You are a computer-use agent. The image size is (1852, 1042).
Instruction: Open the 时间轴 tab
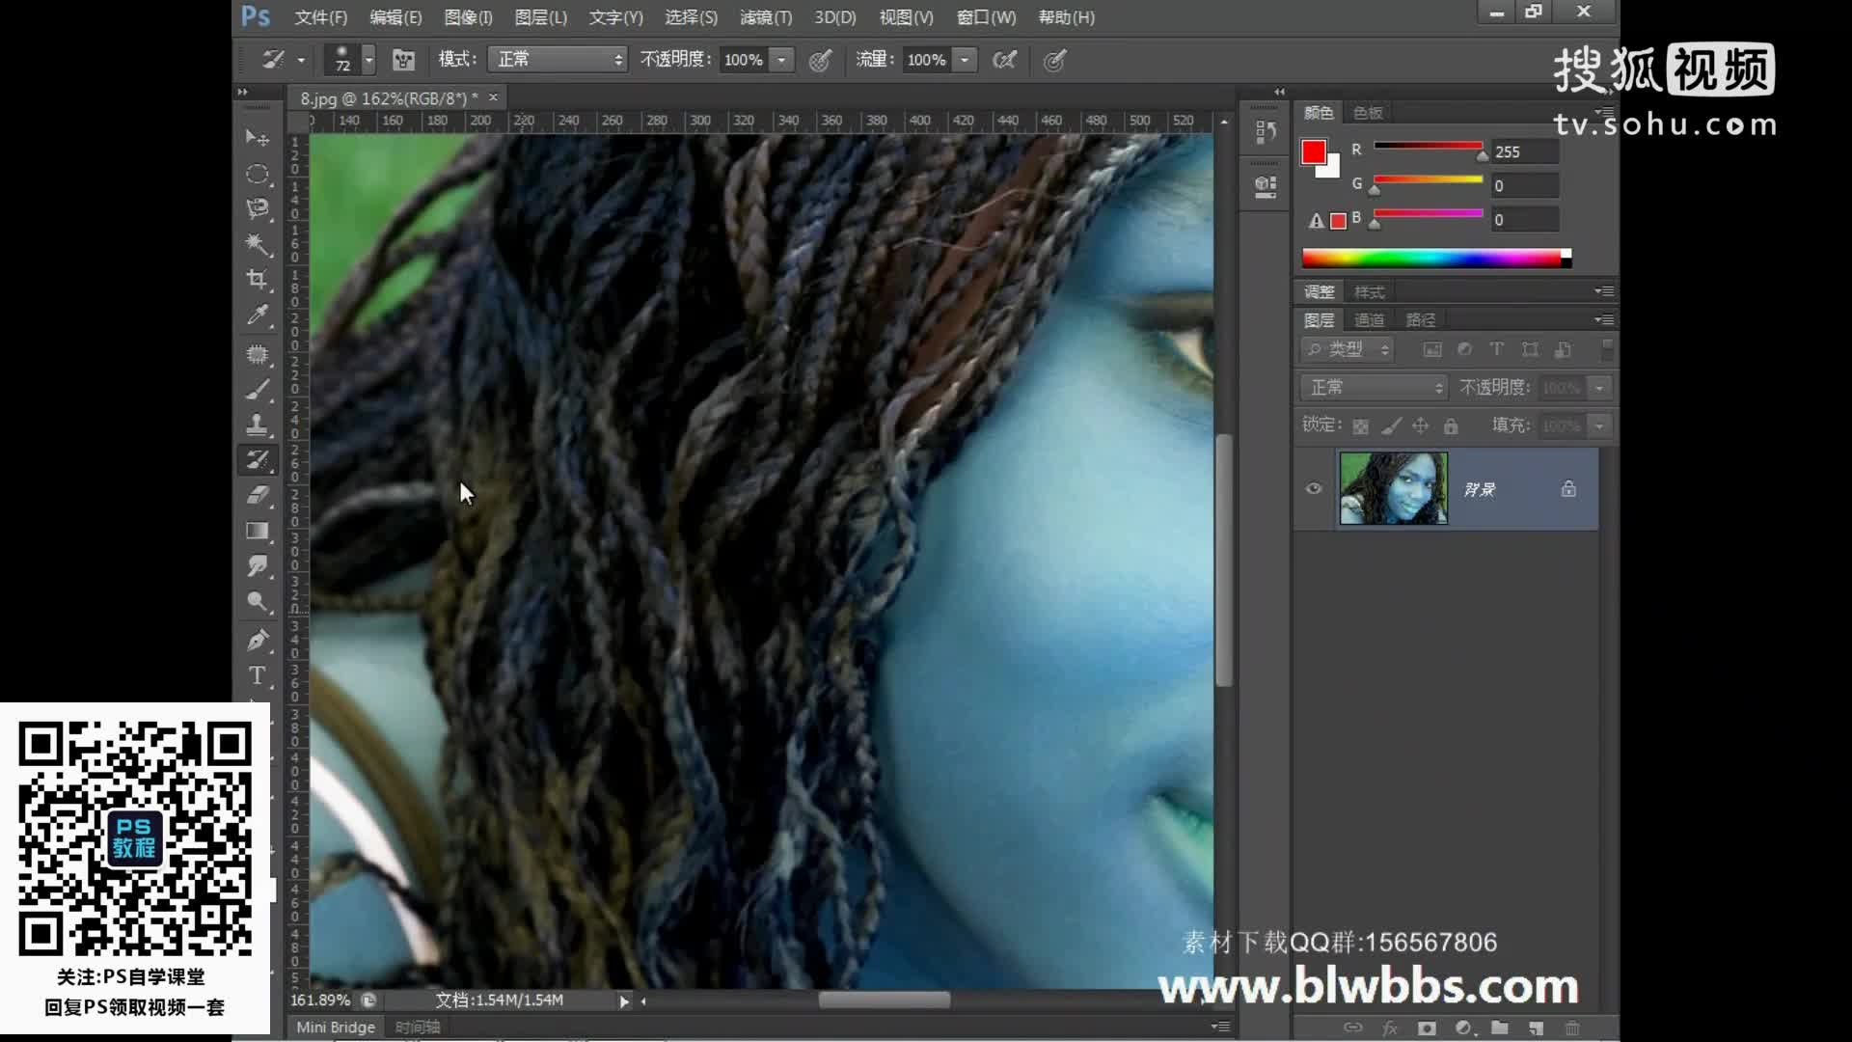(x=418, y=1028)
